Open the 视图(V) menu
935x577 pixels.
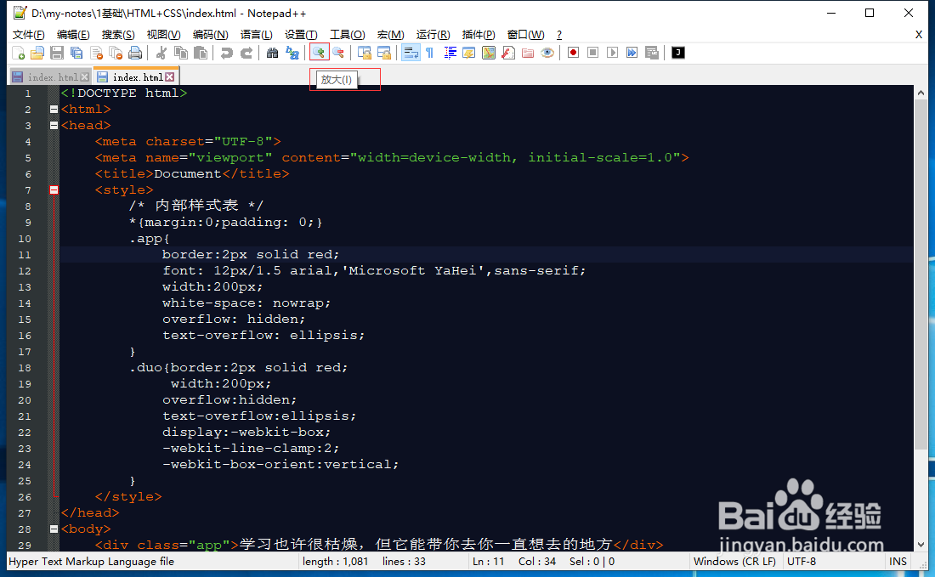pos(164,35)
